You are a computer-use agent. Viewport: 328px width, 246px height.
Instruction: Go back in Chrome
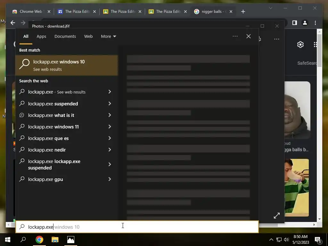pos(13,23)
